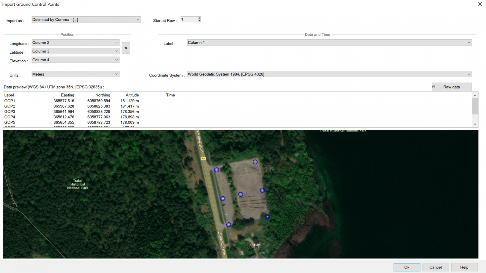
Task: Confirm import with the Ok button
Action: click(407, 267)
